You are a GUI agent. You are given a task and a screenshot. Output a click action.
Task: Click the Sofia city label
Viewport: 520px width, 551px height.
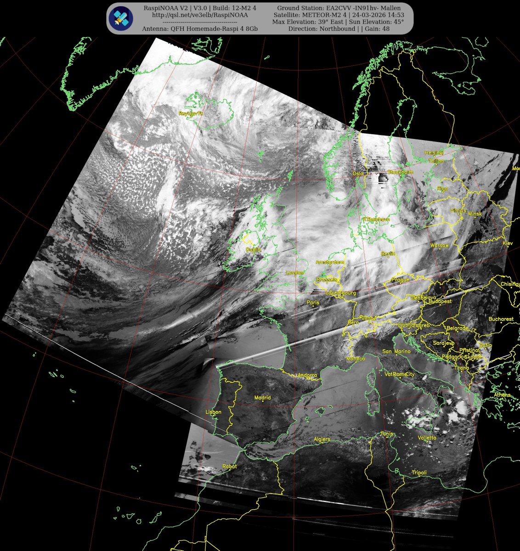[485, 345]
